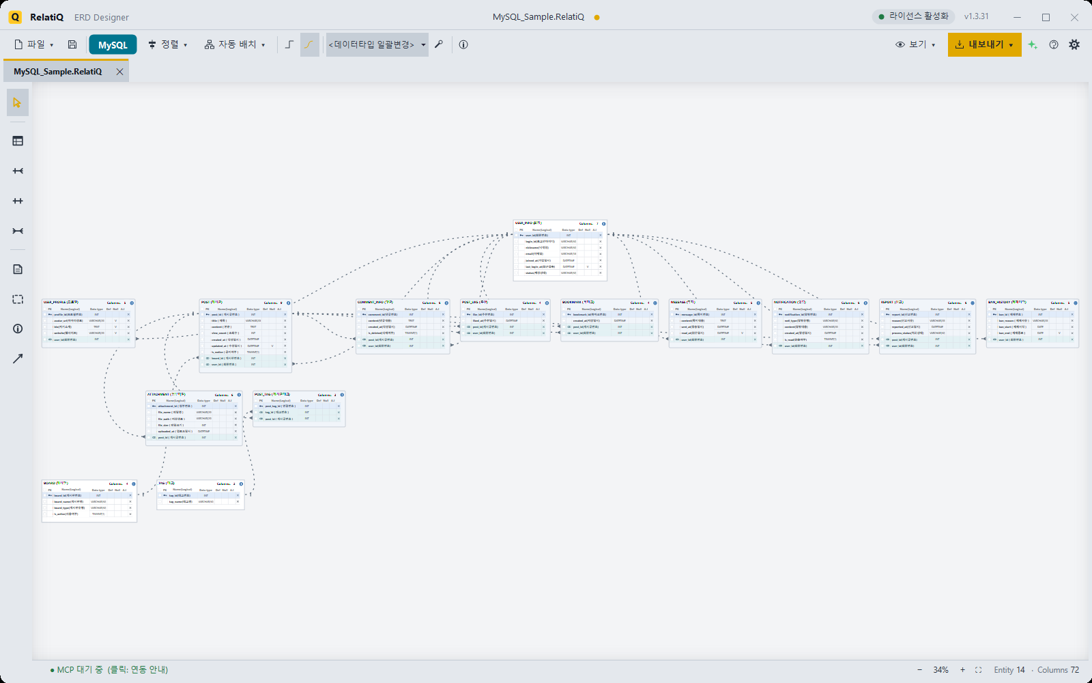This screenshot has height=683, width=1092.
Task: Open USER_INFO table's blue info icon
Action: [x=603, y=223]
